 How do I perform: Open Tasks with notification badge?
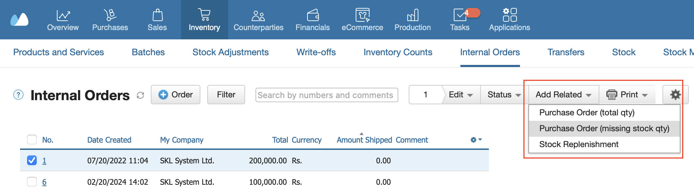460,15
